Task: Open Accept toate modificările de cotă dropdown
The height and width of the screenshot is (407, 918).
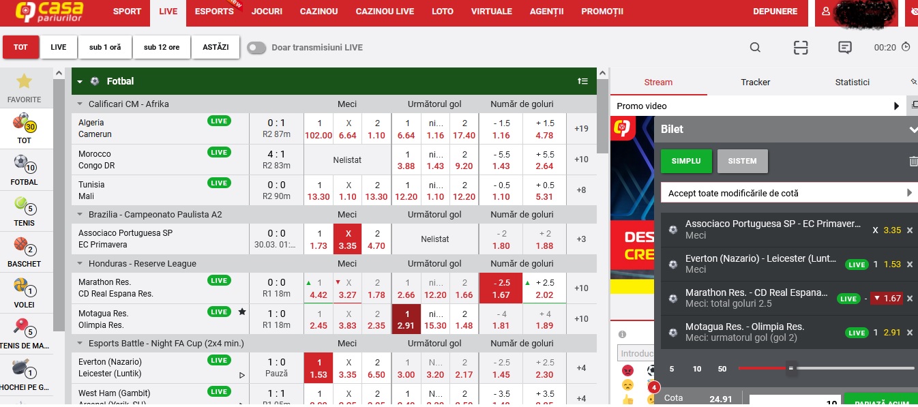Action: pyautogui.click(x=789, y=193)
